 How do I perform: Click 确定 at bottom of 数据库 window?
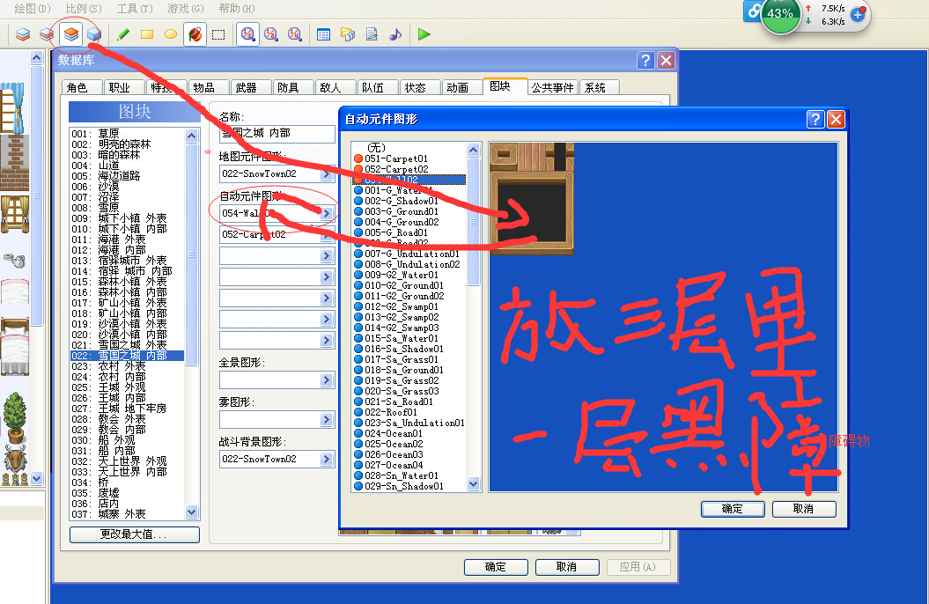495,567
